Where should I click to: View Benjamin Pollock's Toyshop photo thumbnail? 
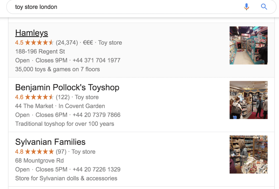[x=248, y=100]
